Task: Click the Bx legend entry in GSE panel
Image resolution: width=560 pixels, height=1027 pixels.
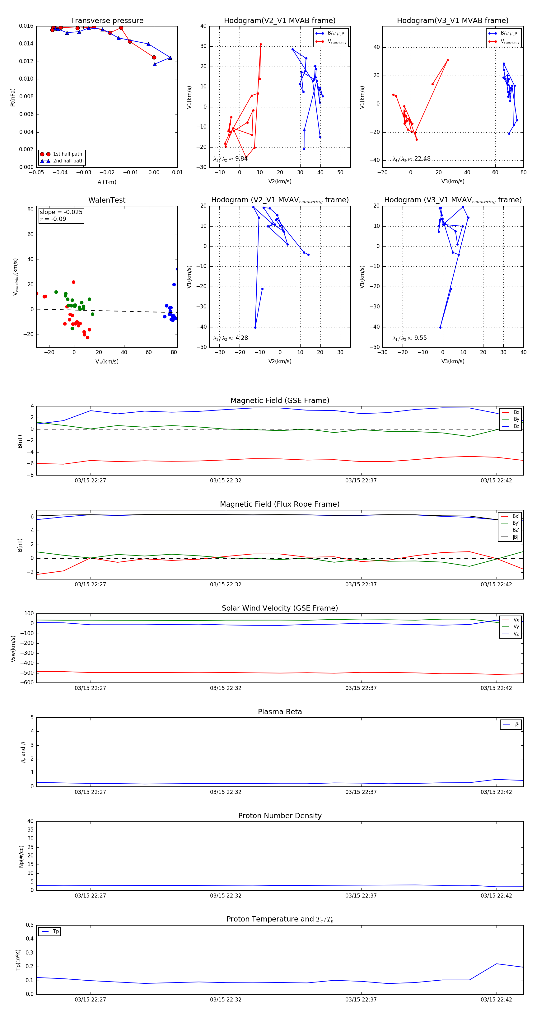Action: (x=511, y=412)
